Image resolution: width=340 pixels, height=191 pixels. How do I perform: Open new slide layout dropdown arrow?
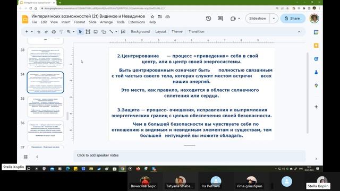pyautogui.click(x=32, y=32)
